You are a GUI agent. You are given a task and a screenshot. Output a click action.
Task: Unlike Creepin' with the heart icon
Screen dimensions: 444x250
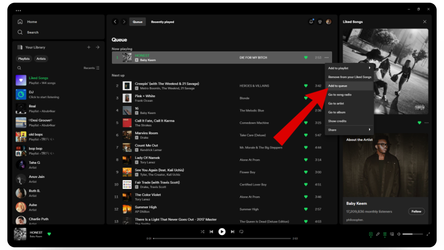pos(306,86)
